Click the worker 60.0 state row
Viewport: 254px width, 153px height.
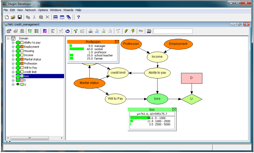(93, 49)
